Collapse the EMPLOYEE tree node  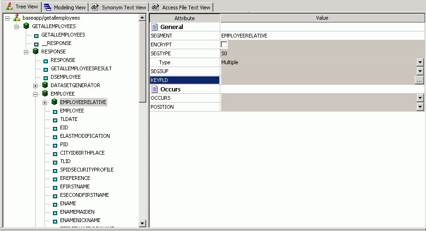35,94
